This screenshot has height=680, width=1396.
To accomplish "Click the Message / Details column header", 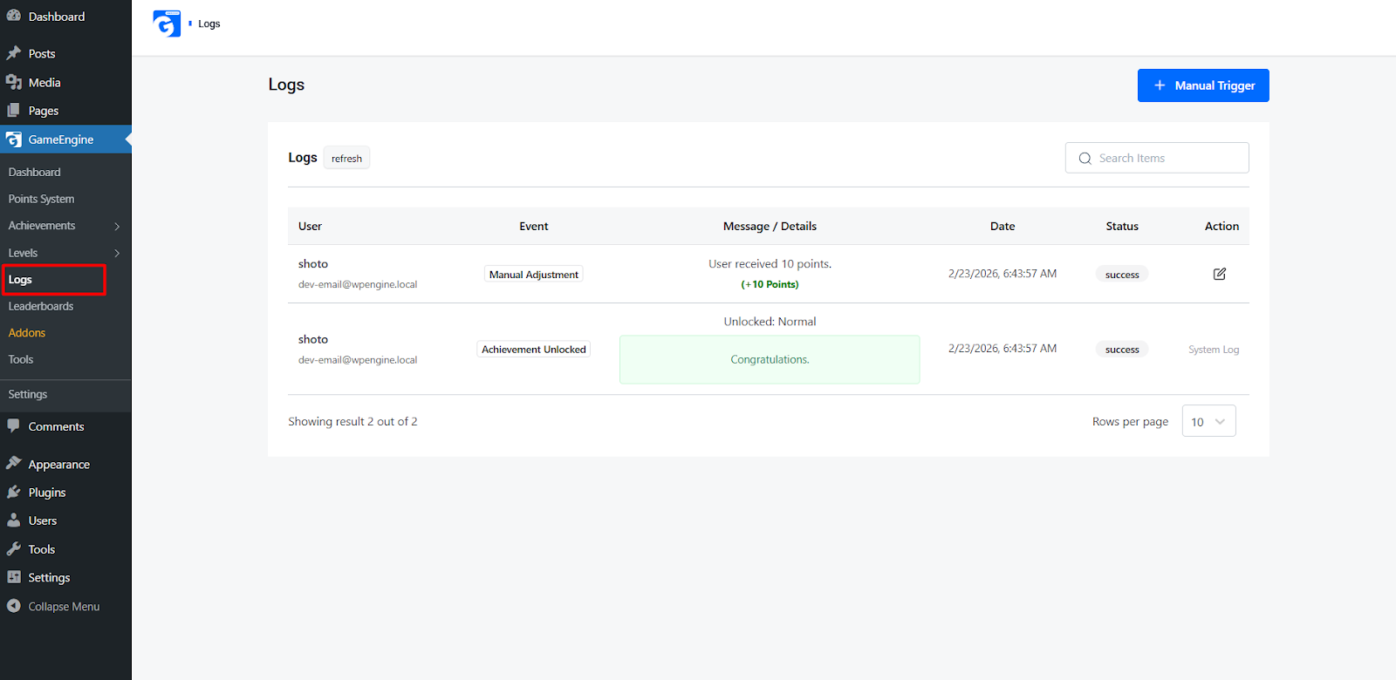I will (x=770, y=226).
